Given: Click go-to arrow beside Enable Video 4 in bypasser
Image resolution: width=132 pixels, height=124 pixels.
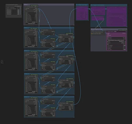Looking at the screenshot, I should pos(20,13).
